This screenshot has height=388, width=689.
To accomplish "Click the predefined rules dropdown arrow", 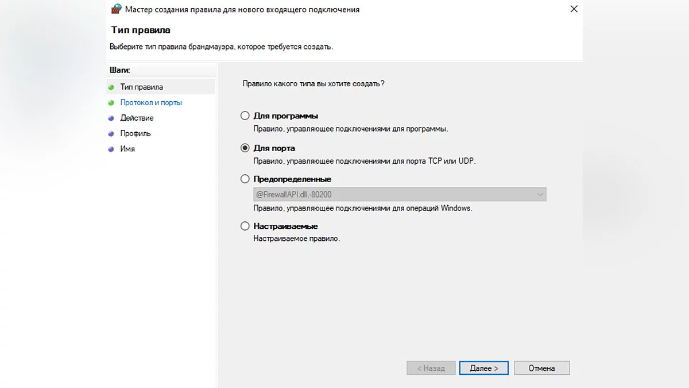I will [540, 195].
